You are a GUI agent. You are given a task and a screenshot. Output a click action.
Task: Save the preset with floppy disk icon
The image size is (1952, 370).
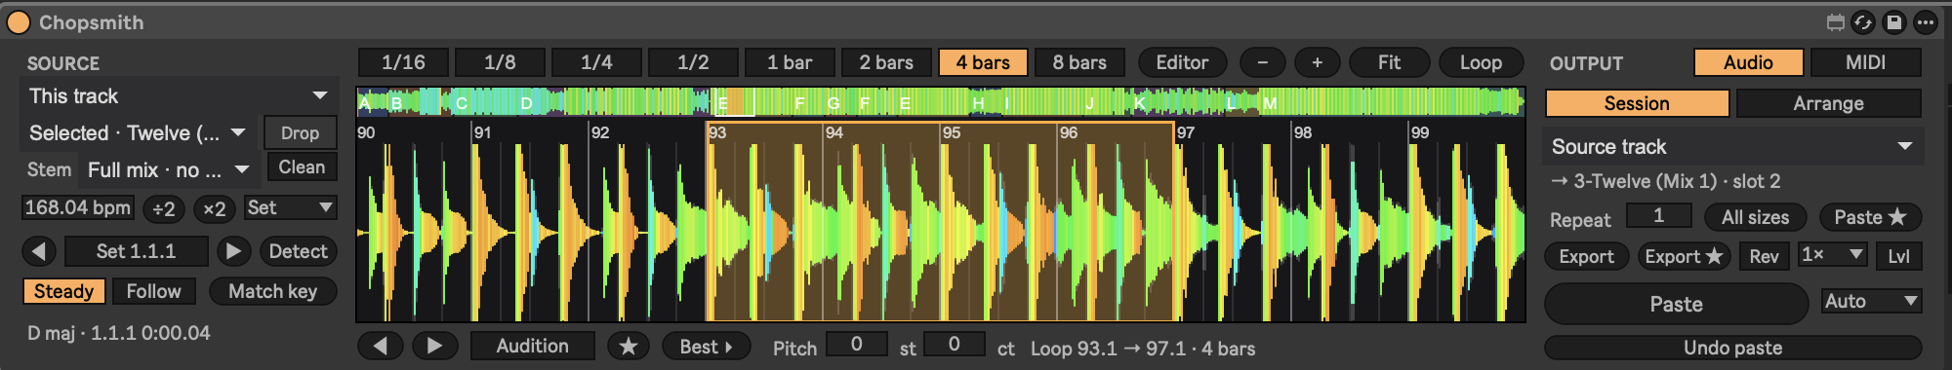1894,22
